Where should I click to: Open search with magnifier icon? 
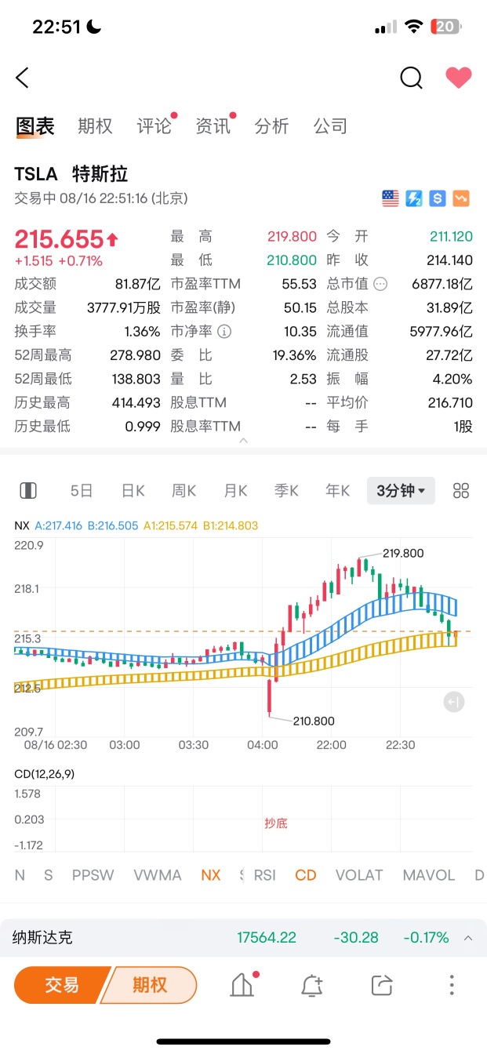(x=411, y=78)
